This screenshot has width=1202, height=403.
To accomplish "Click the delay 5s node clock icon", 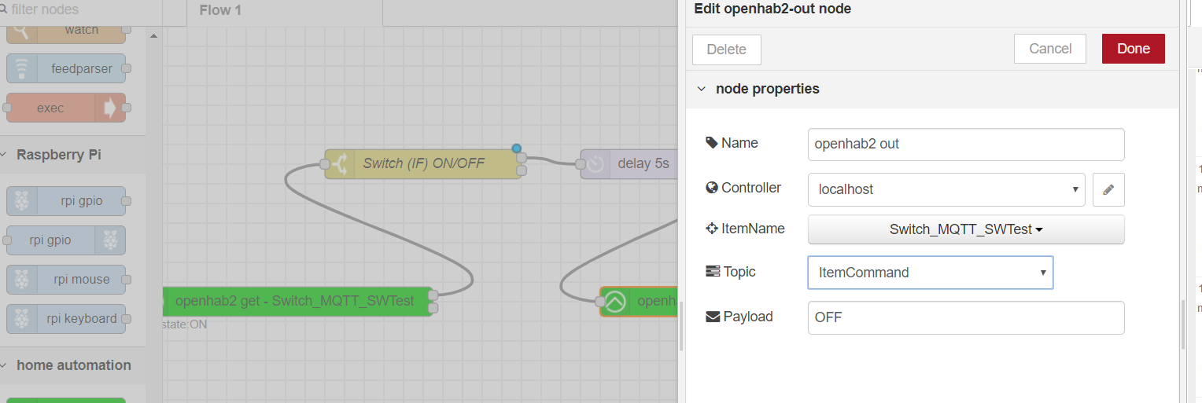I will tap(595, 164).
